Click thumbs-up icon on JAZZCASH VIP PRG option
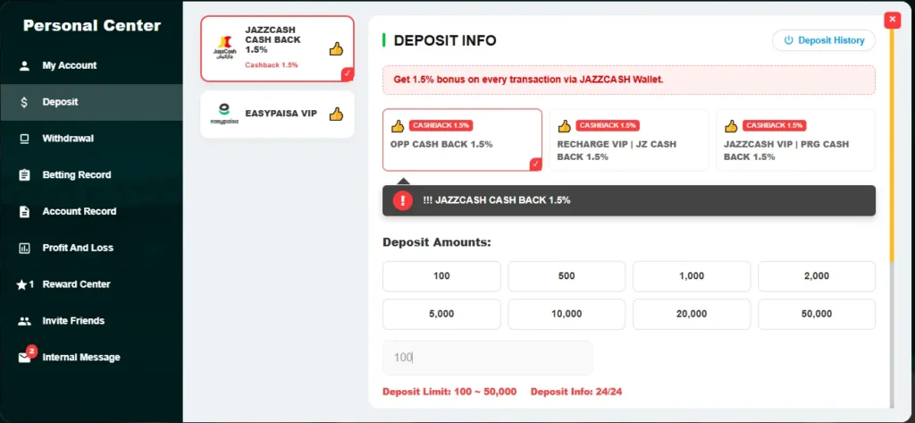Image resolution: width=915 pixels, height=423 pixels. [731, 126]
